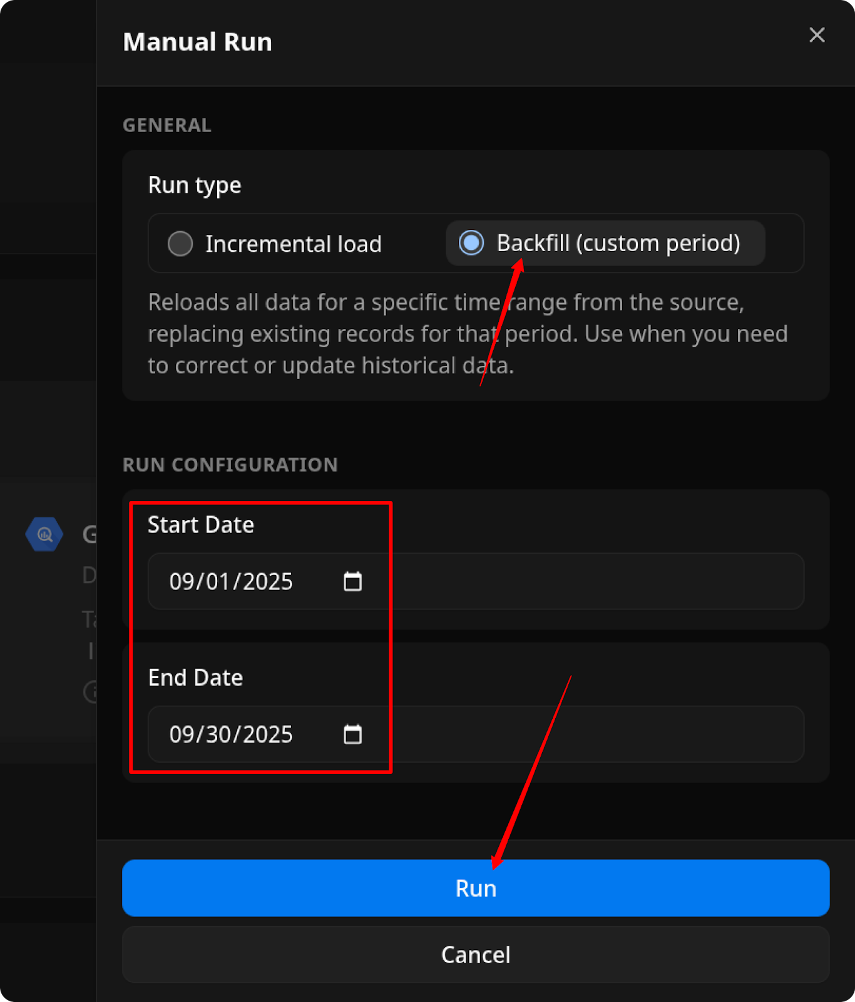855x1002 pixels.
Task: Click the magnifier chart icon inside the blue hexagon
Action: 43,534
